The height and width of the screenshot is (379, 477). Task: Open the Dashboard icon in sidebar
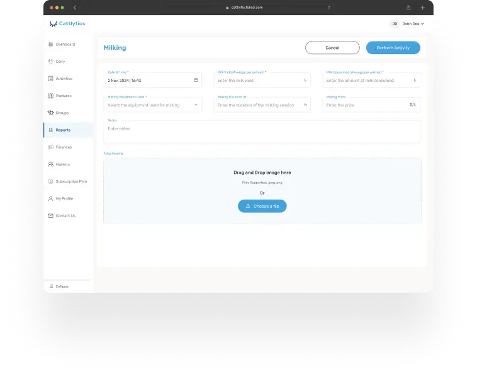(x=50, y=45)
